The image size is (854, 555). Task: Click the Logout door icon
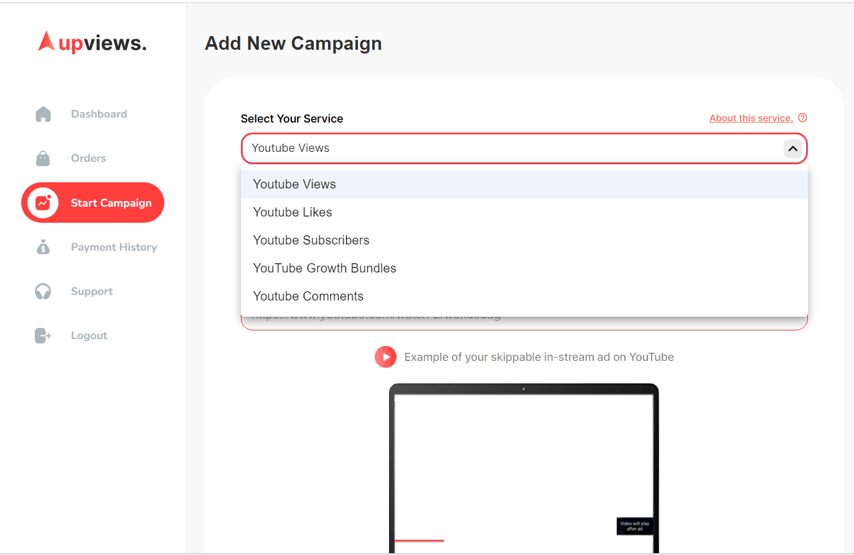coord(43,336)
